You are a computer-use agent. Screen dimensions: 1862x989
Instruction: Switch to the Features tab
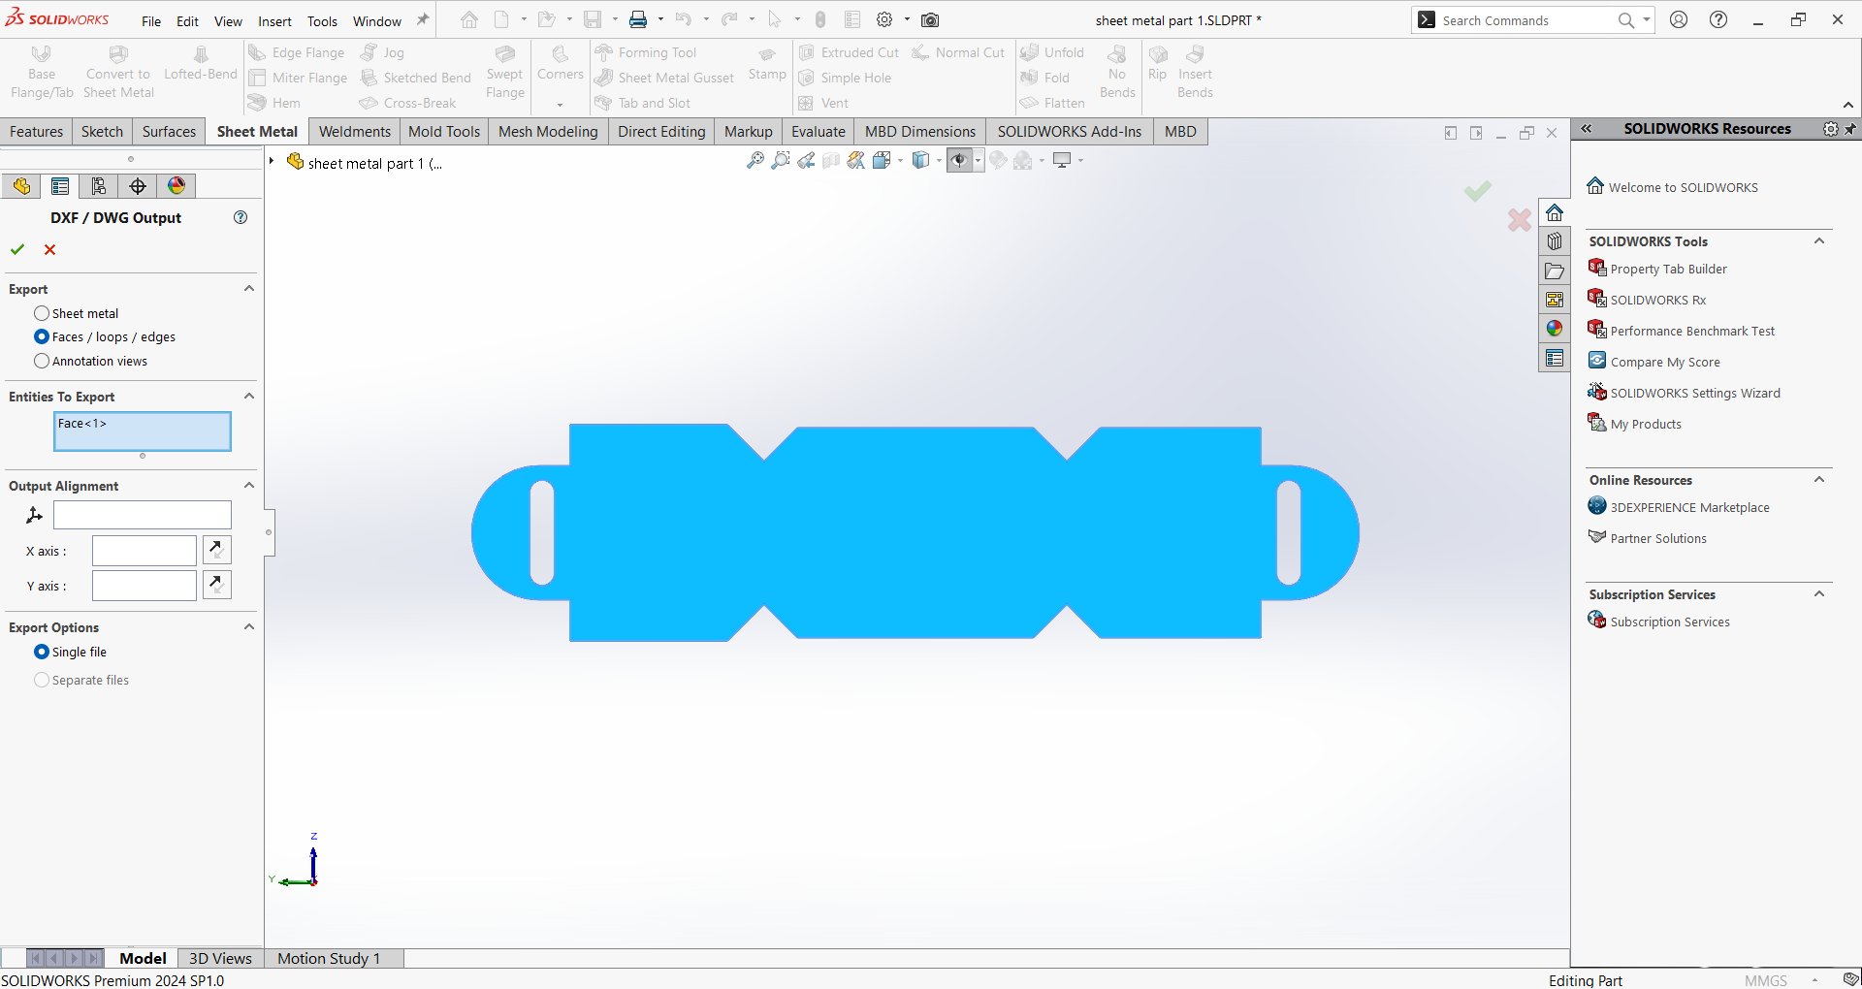pos(37,132)
